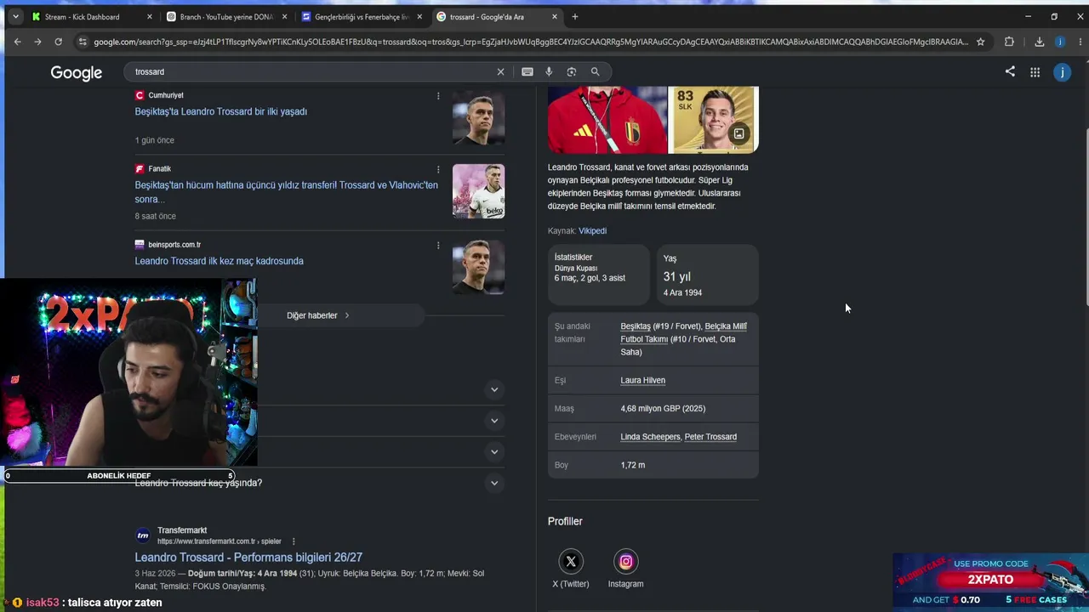The height and width of the screenshot is (612, 1089).
Task: Open beinsports article about match squad
Action: pos(220,261)
